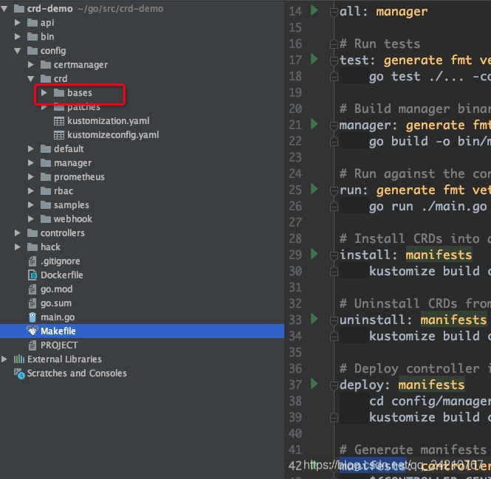Fold the 'test' target block marker
The width and height of the screenshot is (491, 479).
point(334,61)
